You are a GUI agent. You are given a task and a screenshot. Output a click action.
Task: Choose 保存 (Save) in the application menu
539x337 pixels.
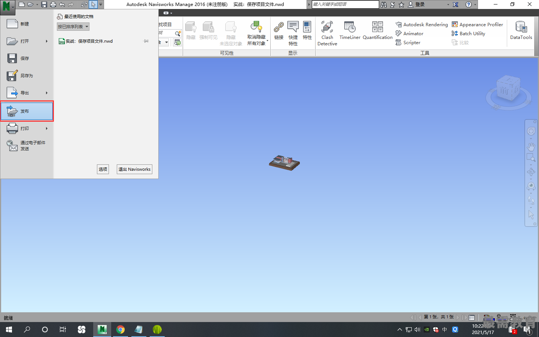tap(27, 58)
